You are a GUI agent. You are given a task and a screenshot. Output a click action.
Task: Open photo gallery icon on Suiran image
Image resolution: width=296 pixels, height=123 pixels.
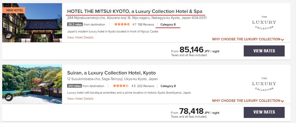9,97
